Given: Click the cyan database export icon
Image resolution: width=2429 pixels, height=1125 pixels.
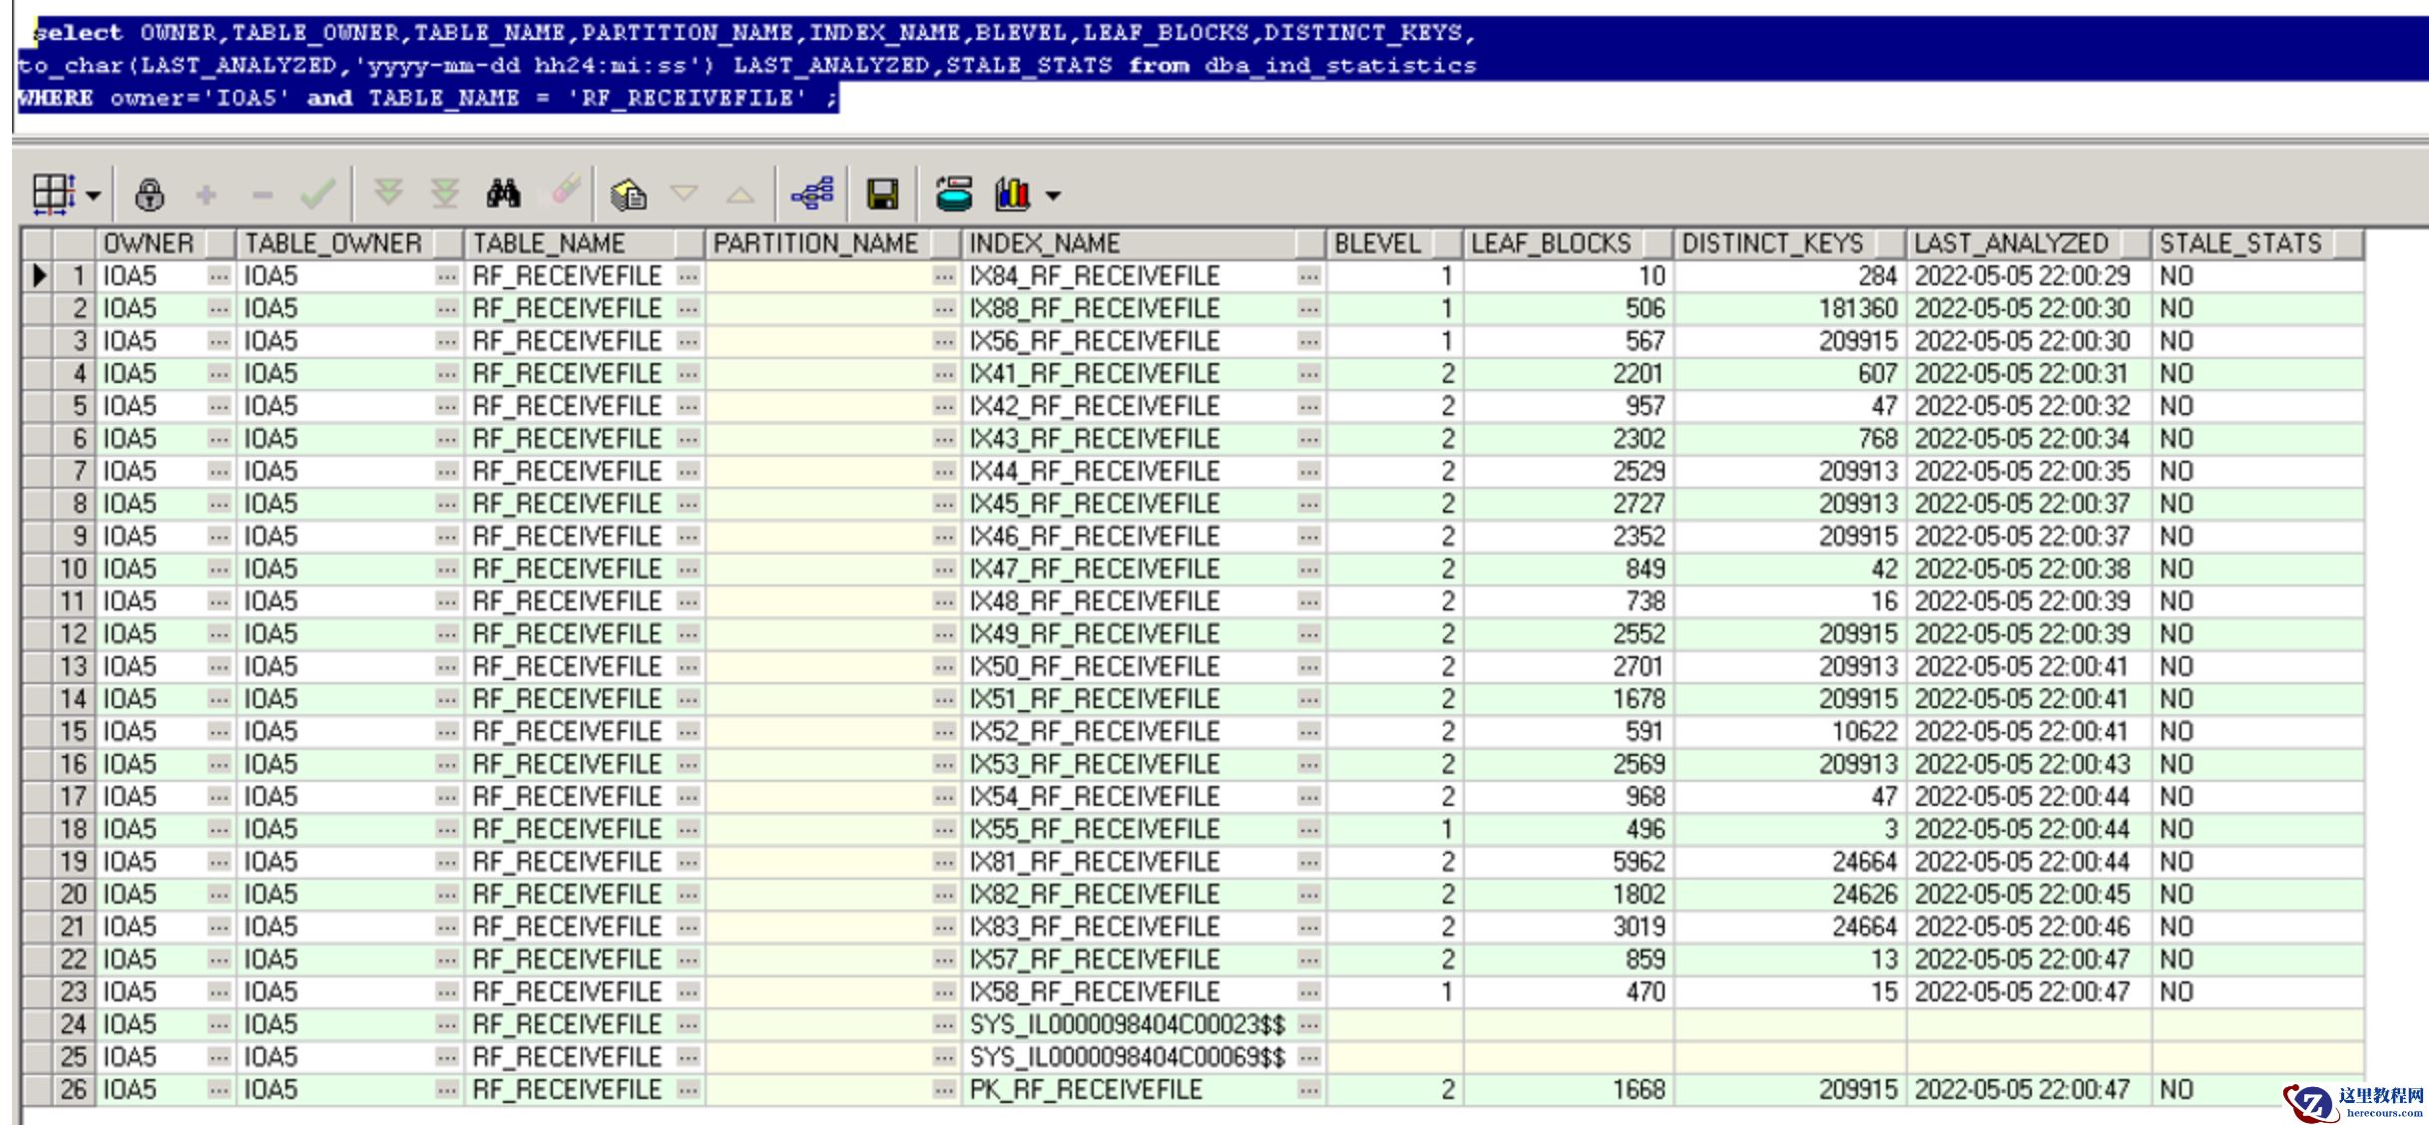Looking at the screenshot, I should coord(954,194).
